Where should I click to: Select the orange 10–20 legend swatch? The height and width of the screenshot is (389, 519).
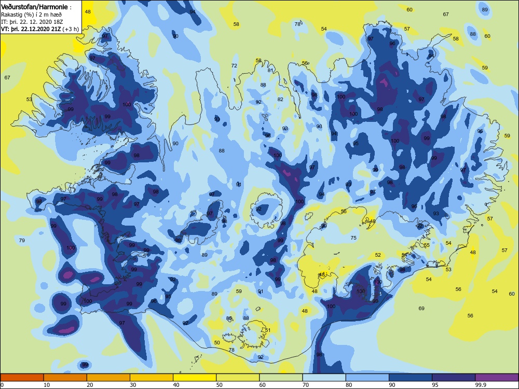tap(65, 378)
